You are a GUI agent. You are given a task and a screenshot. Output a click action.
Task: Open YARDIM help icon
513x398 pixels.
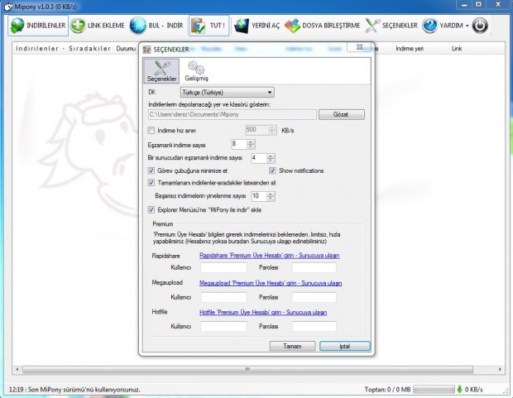pyautogui.click(x=429, y=26)
